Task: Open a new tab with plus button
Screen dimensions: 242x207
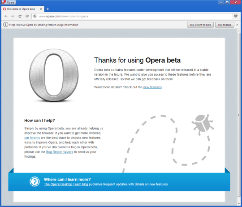Action: pyautogui.click(x=48, y=9)
